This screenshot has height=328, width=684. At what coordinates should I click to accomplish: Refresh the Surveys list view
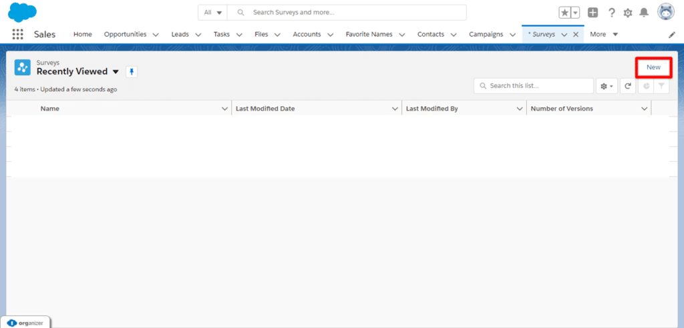coord(628,86)
